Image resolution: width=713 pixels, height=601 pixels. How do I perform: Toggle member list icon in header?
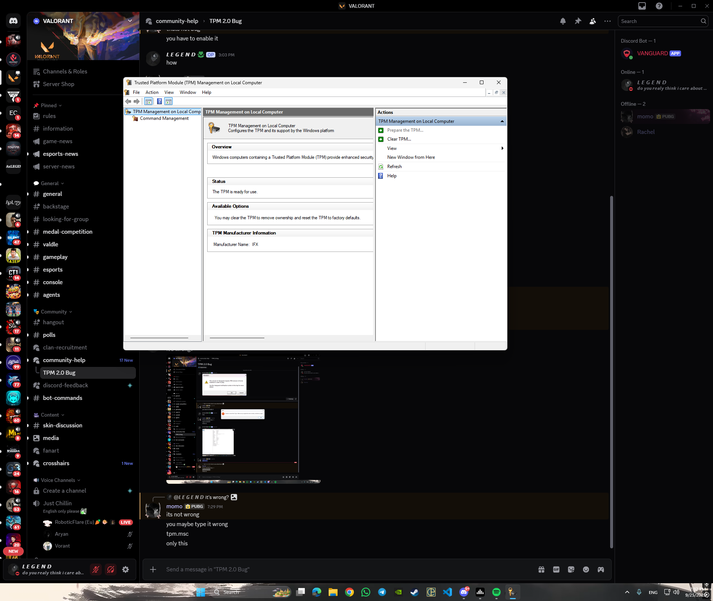(x=593, y=21)
